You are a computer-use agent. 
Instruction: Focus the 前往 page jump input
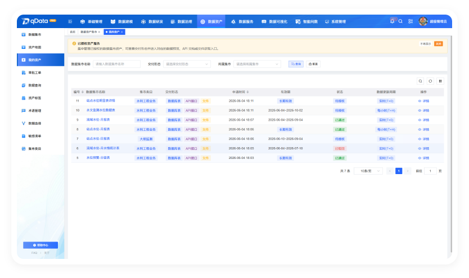point(430,171)
